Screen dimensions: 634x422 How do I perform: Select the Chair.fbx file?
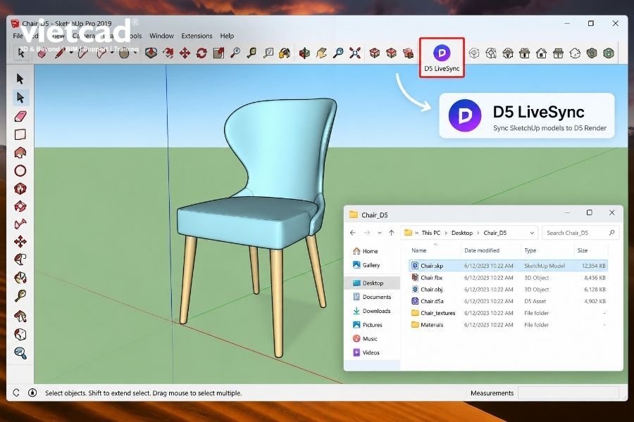[431, 277]
